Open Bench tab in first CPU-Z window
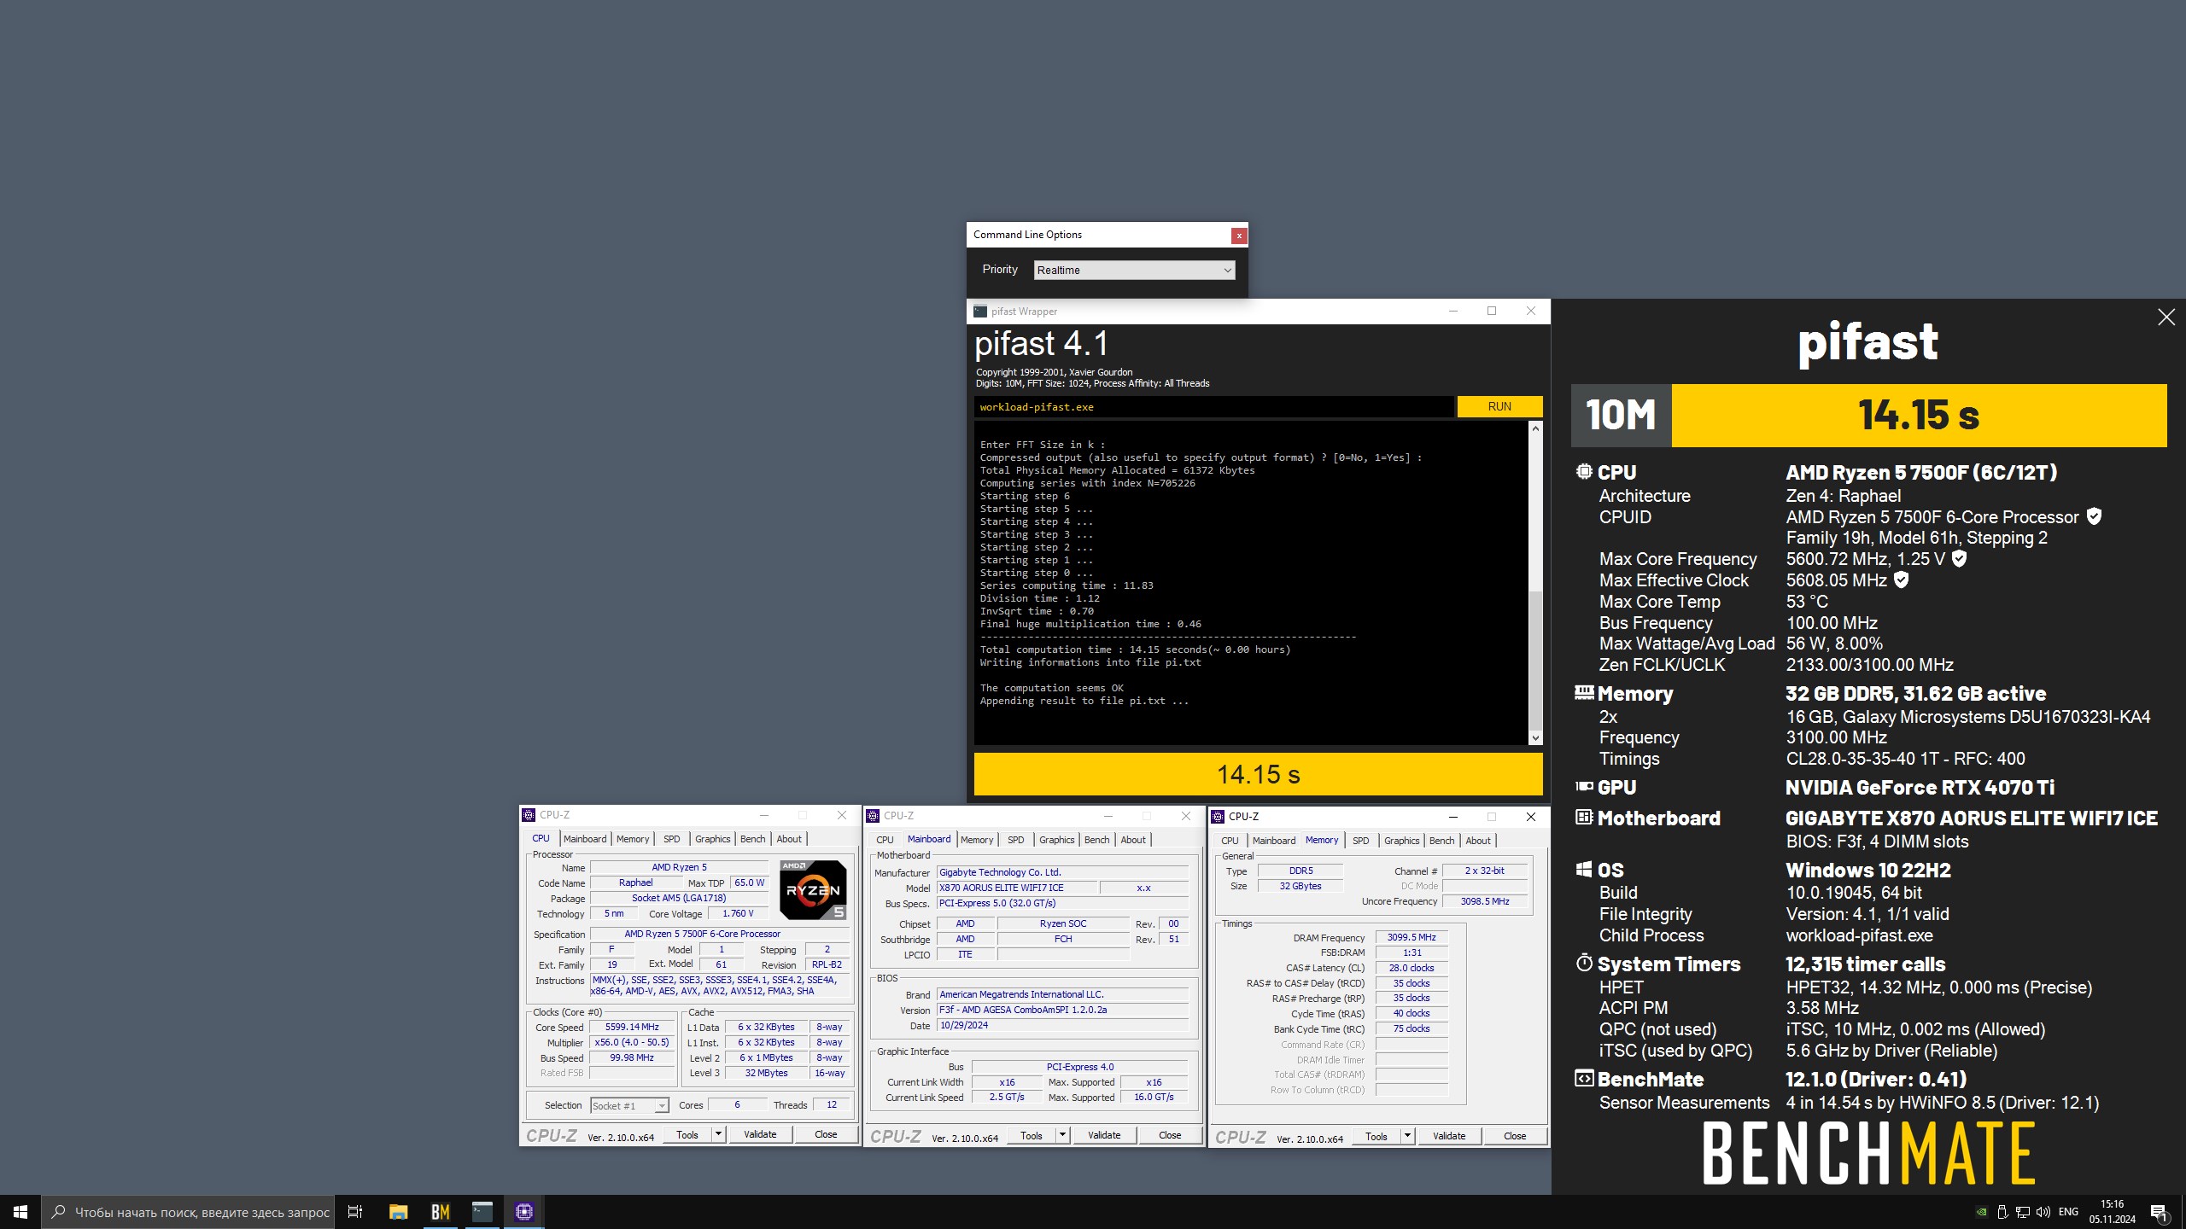Image resolution: width=2186 pixels, height=1229 pixels. pos(752,839)
